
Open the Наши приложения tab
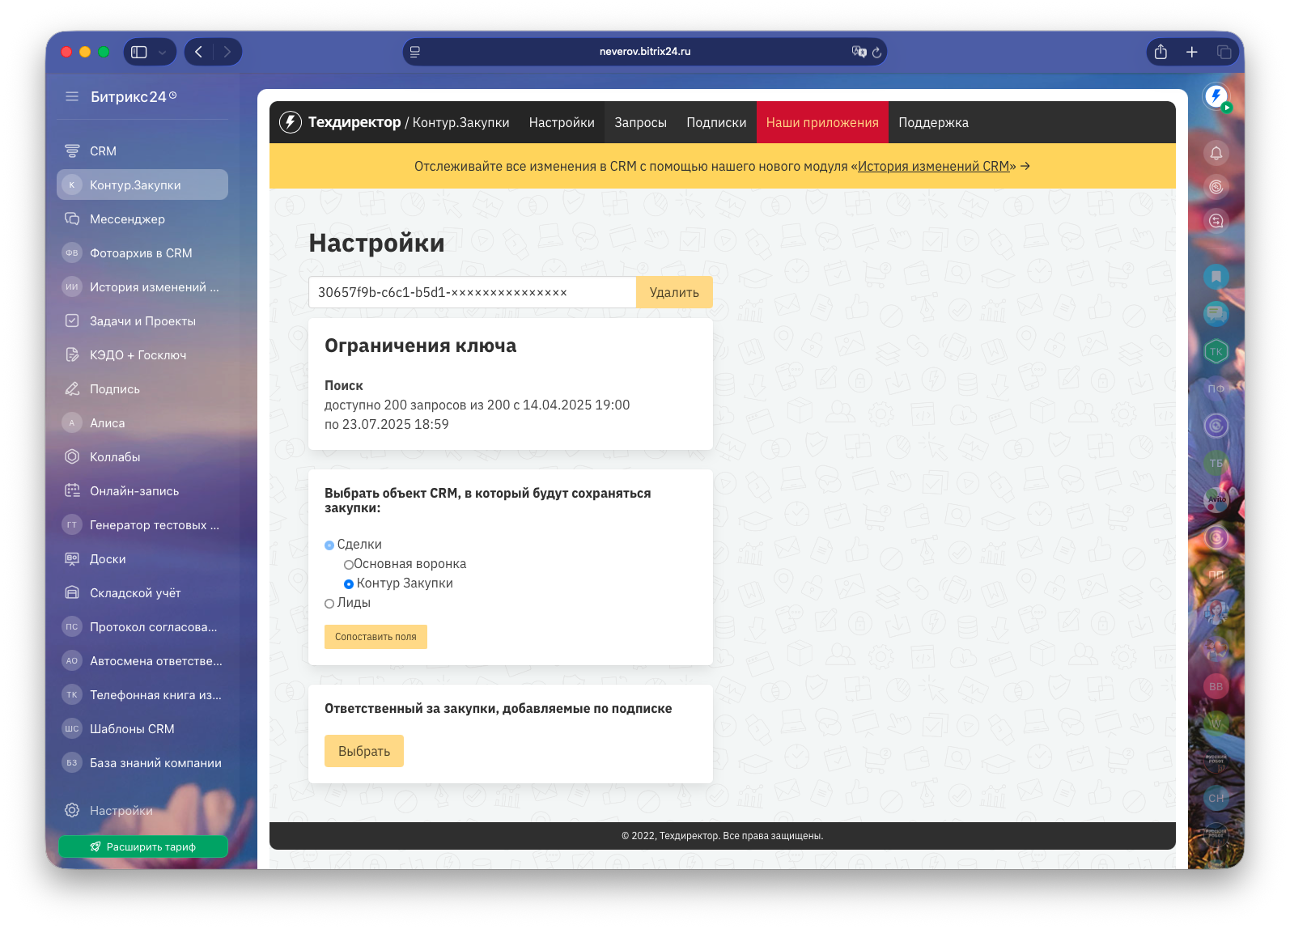coord(822,123)
